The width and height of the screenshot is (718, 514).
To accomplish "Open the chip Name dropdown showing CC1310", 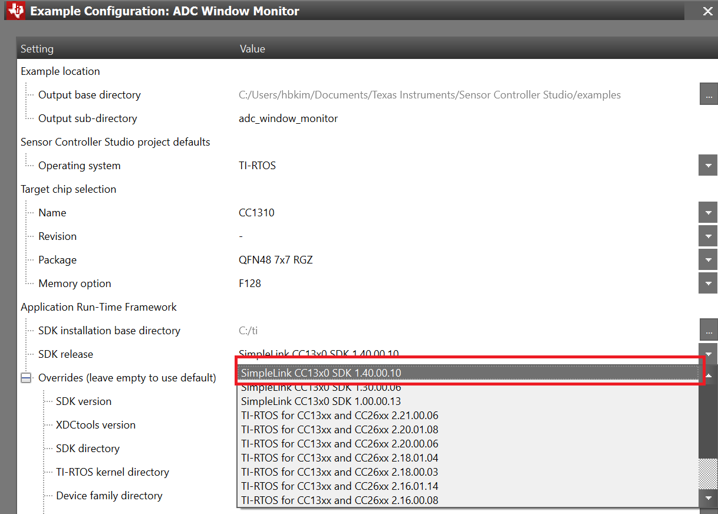I will [708, 213].
